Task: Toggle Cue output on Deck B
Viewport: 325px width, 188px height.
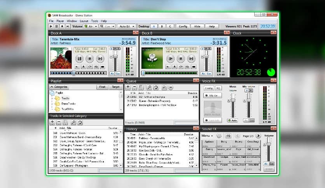Action: point(209,73)
